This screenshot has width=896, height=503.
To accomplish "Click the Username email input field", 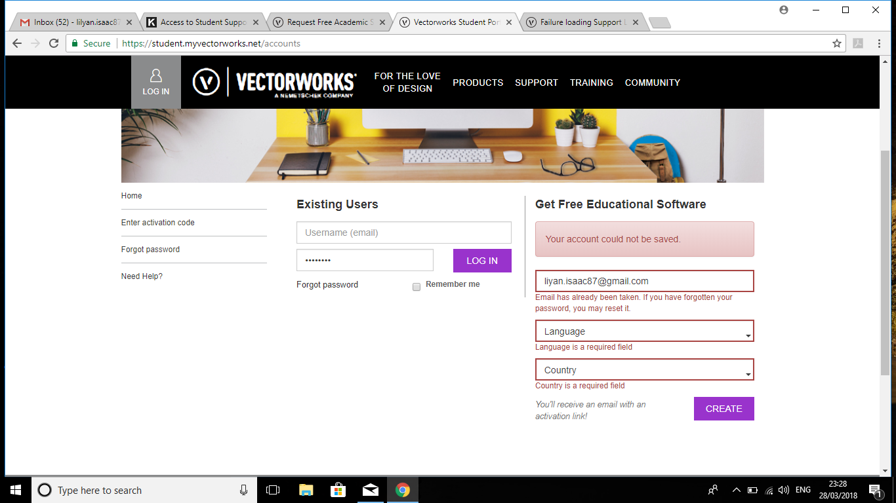I will click(403, 233).
